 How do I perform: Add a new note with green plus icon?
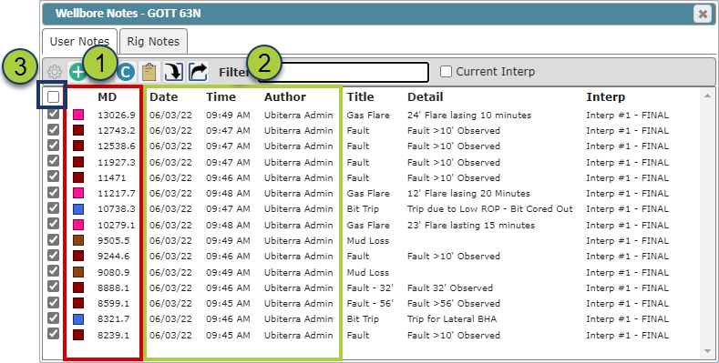point(77,72)
